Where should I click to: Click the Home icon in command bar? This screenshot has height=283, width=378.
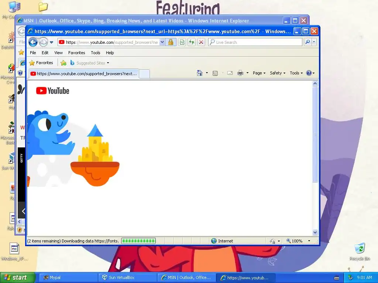point(200,73)
